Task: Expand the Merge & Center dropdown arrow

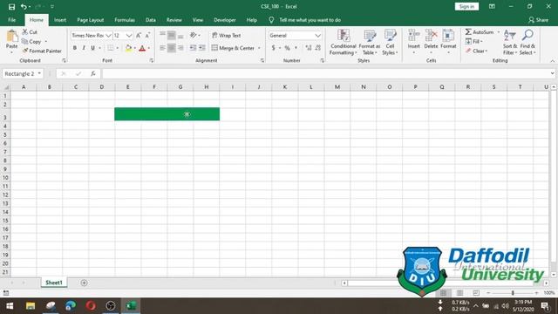Action: pos(259,48)
